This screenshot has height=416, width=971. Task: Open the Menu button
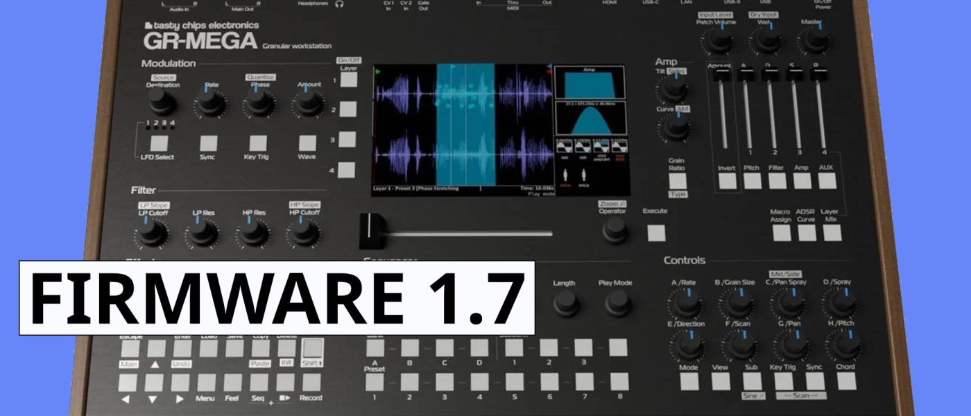(206, 382)
